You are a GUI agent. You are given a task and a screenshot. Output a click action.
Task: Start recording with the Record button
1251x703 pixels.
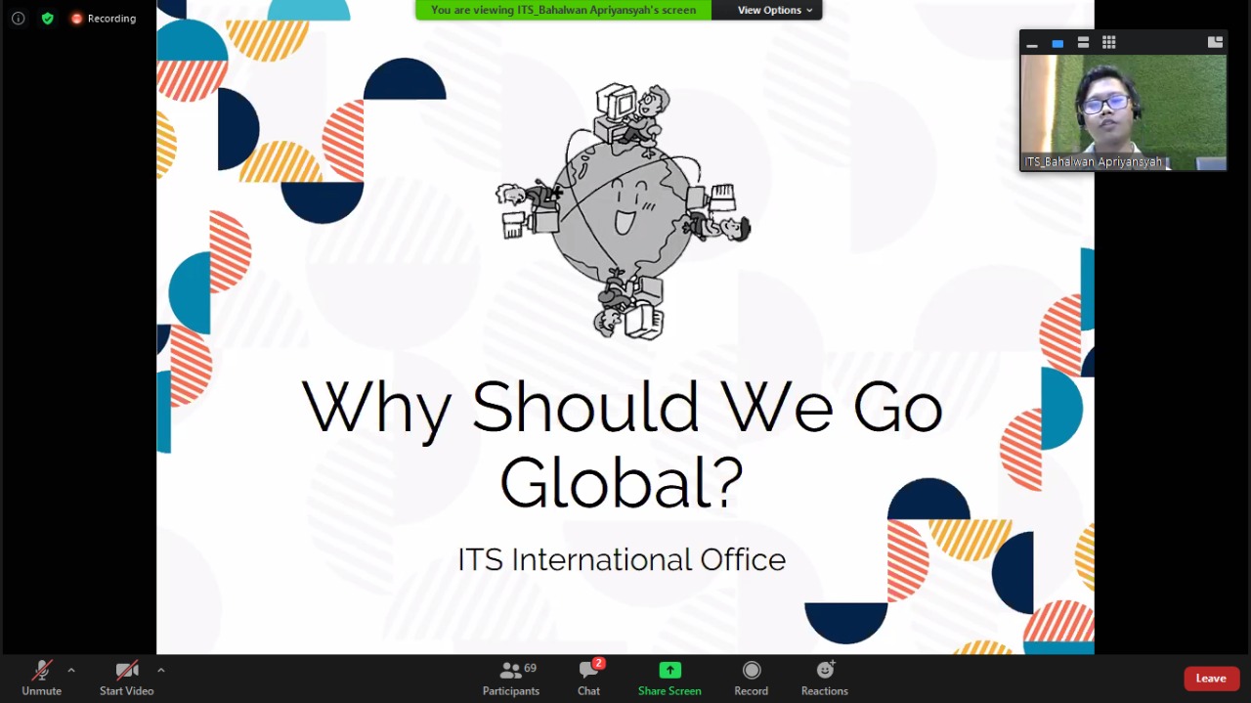[x=751, y=678]
